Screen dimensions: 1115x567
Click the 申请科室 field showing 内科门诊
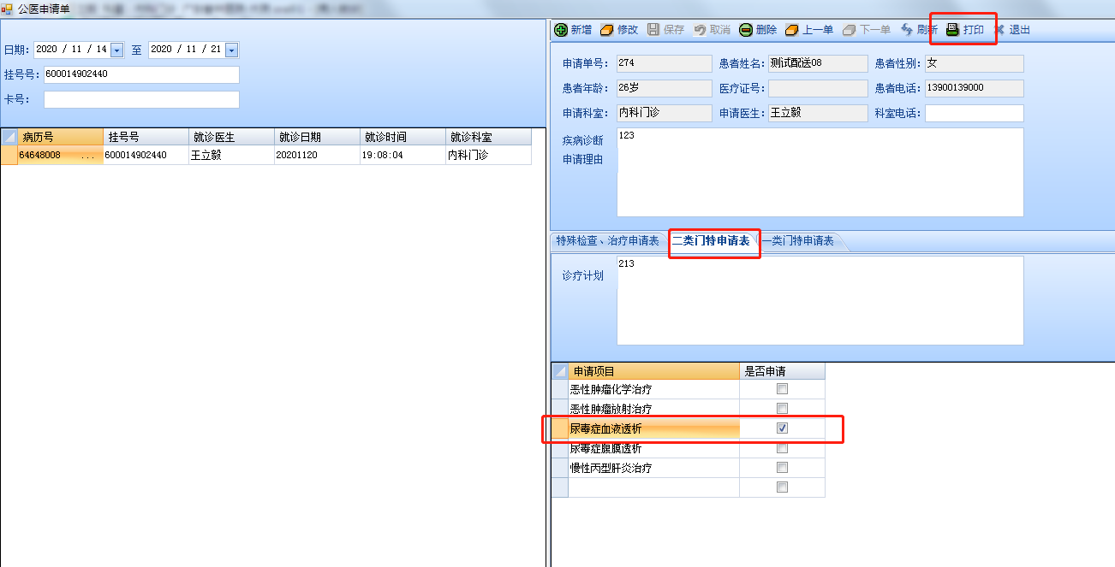click(663, 113)
